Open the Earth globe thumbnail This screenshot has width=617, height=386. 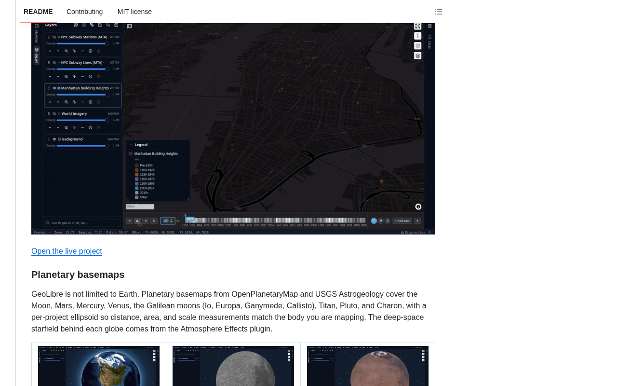point(99,366)
